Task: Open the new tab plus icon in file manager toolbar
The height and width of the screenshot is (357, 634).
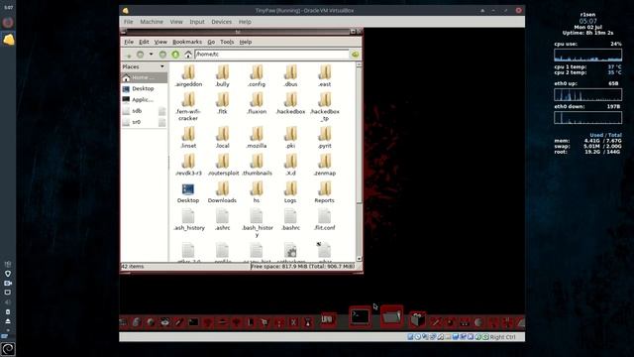Action: coord(129,55)
